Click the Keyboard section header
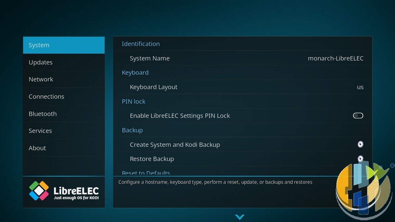 tap(135, 73)
